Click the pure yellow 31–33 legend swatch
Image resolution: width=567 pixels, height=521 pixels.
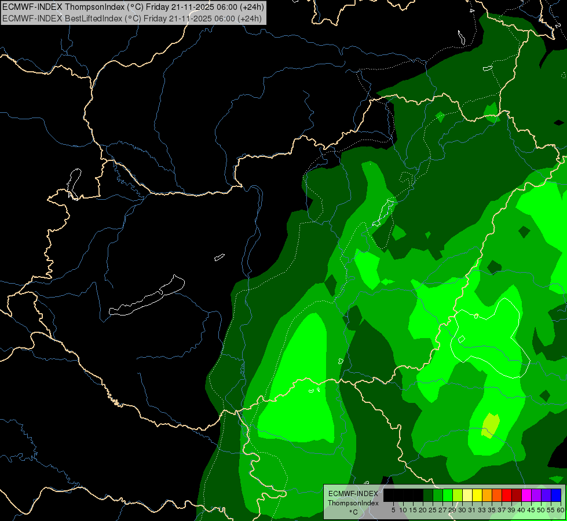[477, 495]
